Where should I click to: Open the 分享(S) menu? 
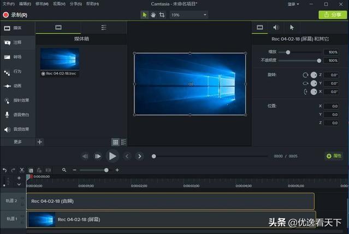click(76, 4)
